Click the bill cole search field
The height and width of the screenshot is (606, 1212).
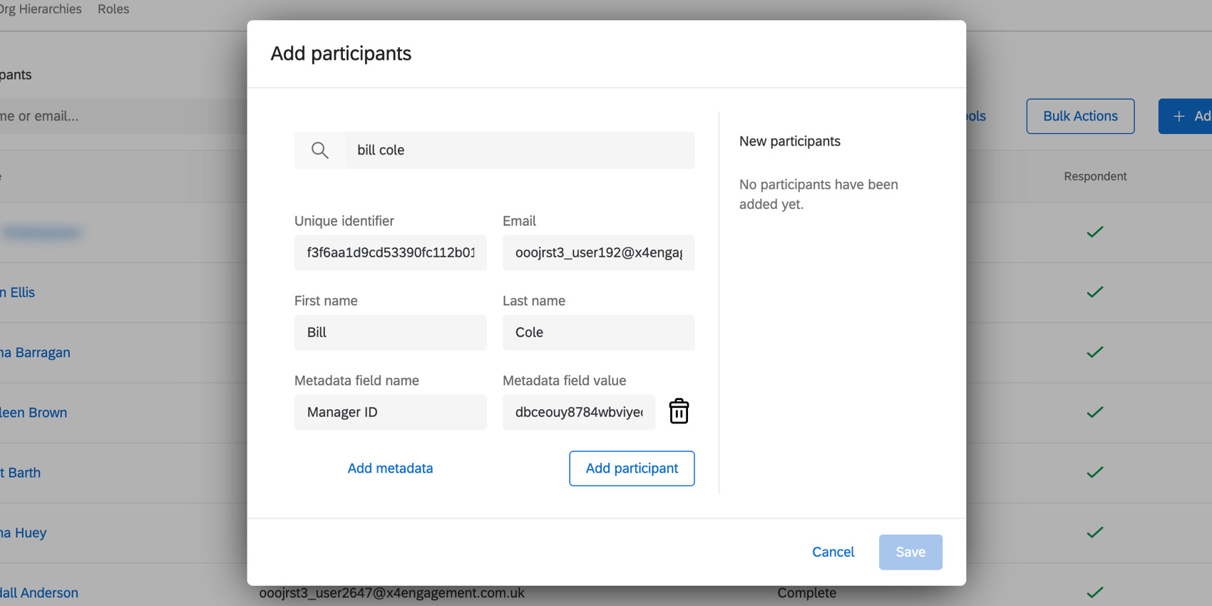click(519, 150)
